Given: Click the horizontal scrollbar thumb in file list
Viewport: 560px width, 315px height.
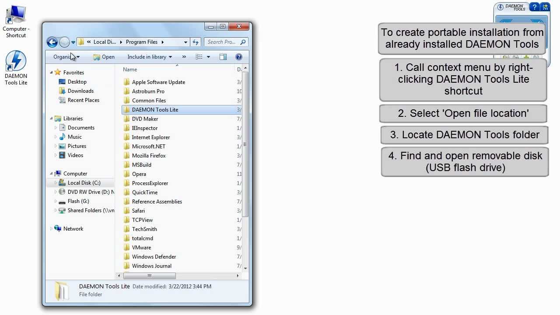Looking at the screenshot, I should tap(149, 276).
